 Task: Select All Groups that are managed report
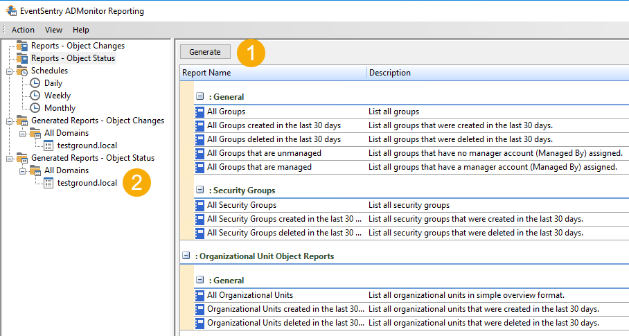tap(411, 167)
